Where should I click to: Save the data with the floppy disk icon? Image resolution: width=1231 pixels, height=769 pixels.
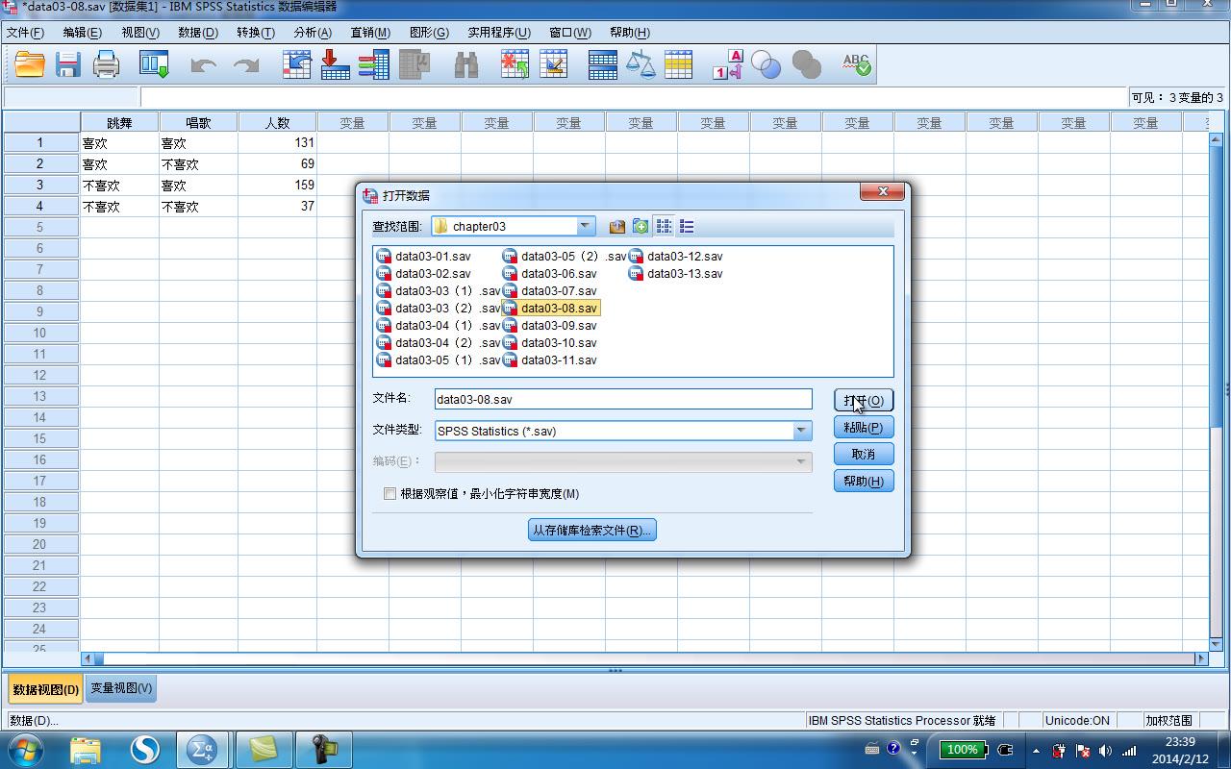coord(67,64)
